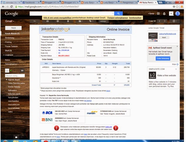Click browser back arrow

tap(3, 7)
